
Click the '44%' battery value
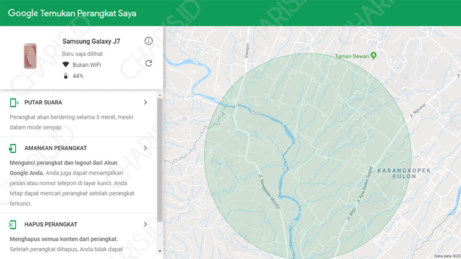[x=78, y=76]
